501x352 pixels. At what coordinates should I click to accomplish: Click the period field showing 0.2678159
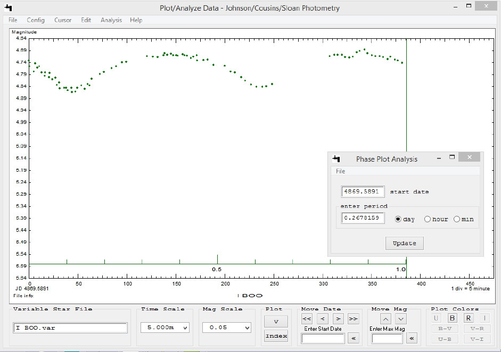coord(363,218)
